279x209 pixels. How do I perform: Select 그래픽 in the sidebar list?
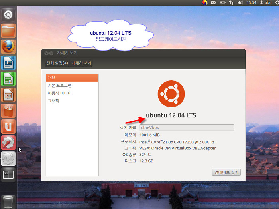pyautogui.click(x=54, y=101)
